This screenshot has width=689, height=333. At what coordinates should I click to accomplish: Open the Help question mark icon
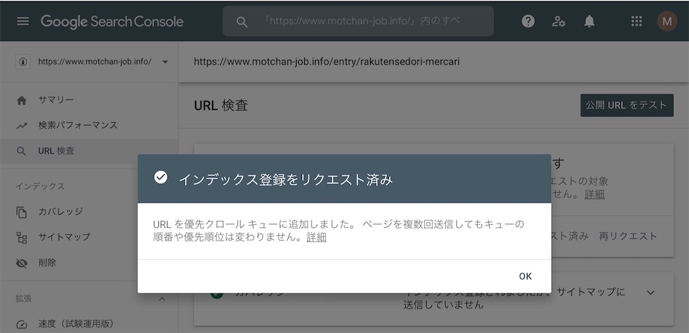click(x=528, y=21)
